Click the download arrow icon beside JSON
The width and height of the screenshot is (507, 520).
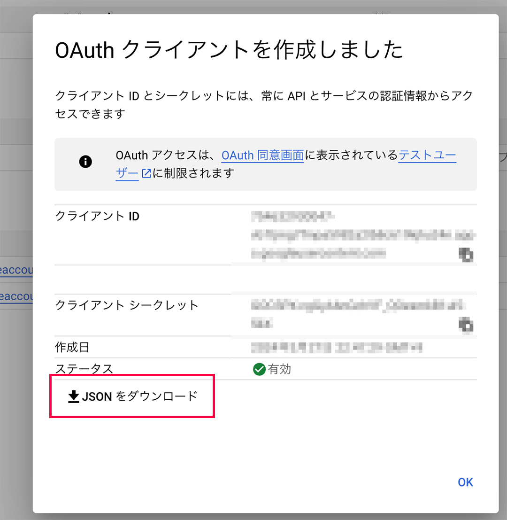(x=74, y=396)
